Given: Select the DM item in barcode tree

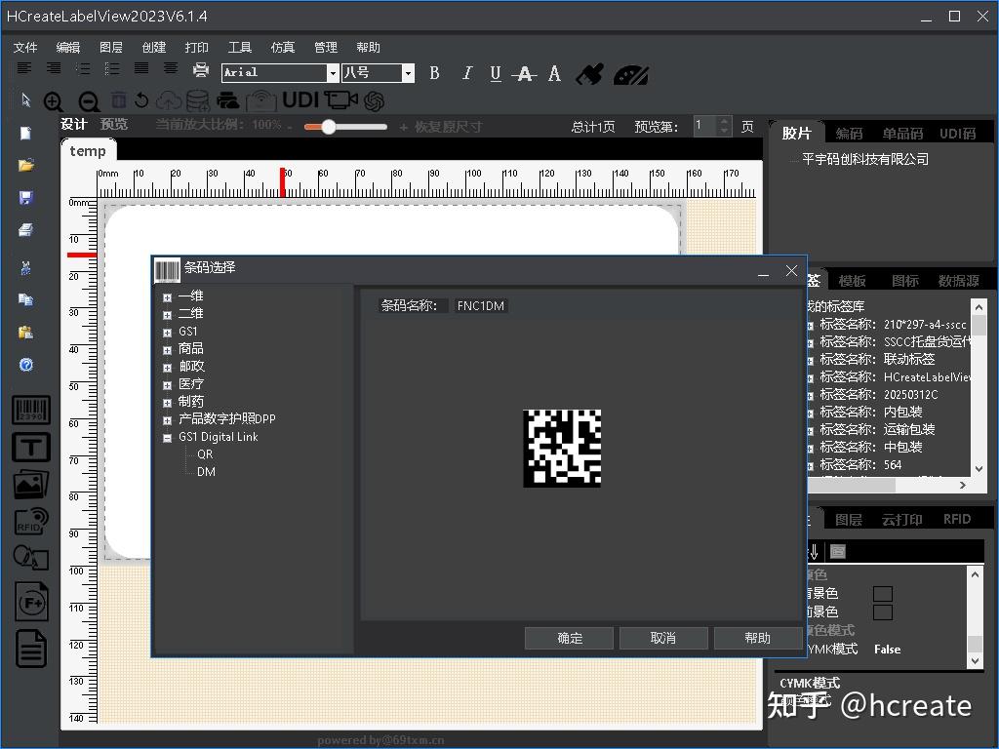Looking at the screenshot, I should pyautogui.click(x=206, y=472).
